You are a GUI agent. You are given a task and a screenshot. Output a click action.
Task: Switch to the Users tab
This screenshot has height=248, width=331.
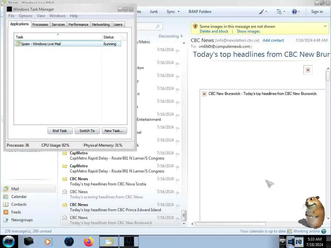tap(118, 25)
